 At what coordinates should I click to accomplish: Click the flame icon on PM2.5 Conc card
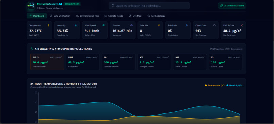click(242, 25)
